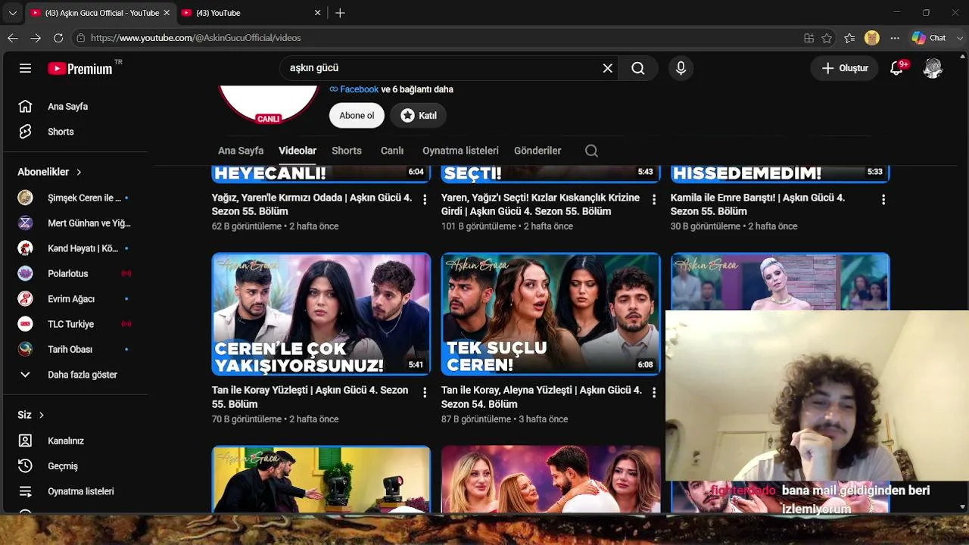Join the channel with Katıl button
Viewport: 969px width, 545px height.
419,116
